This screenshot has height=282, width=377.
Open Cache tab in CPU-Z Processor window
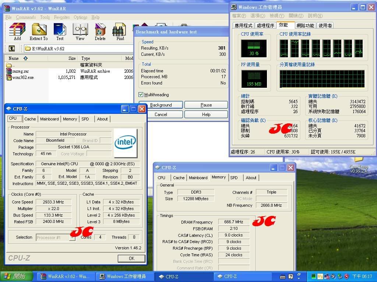[30, 119]
